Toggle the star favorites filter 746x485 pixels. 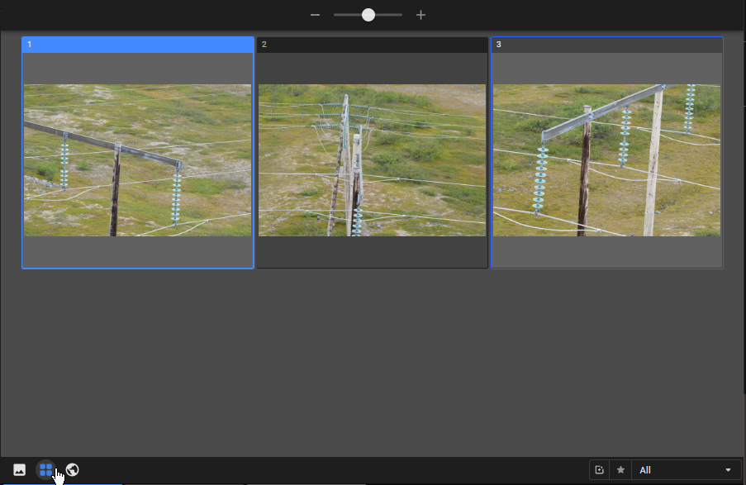[x=620, y=470]
